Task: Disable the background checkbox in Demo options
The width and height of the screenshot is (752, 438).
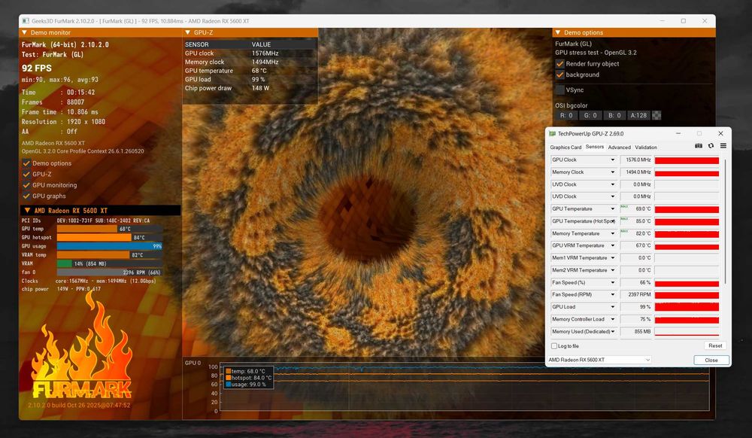Action: 559,75
